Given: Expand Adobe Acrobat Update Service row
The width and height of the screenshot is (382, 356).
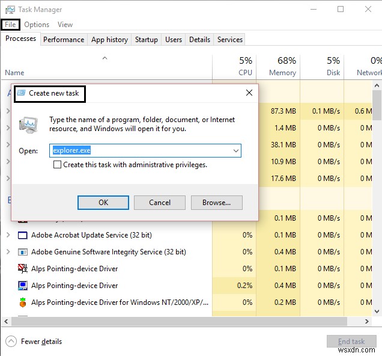Looking at the screenshot, I should tap(8, 235).
